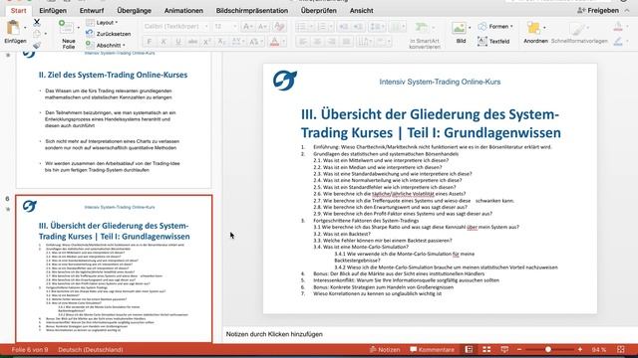Center the text alignment
This screenshot has width=638, height=358.
pyautogui.click(x=317, y=42)
